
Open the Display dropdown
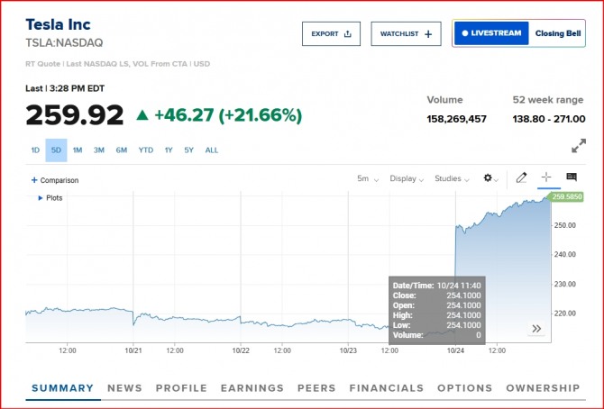(407, 178)
